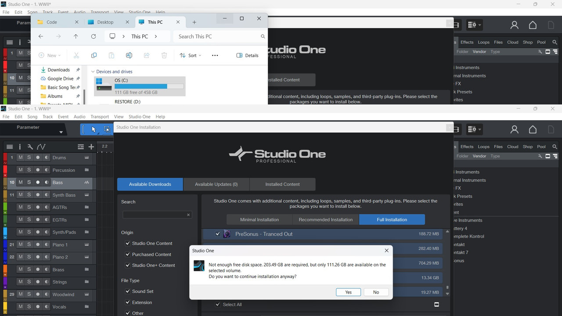This screenshot has height=316, width=562.
Task: Choose Recommended Installation option
Action: 326,219
